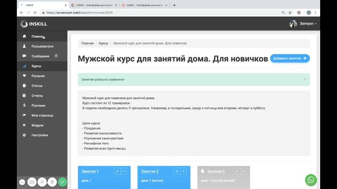Stop loading the page

[x=35, y=13]
